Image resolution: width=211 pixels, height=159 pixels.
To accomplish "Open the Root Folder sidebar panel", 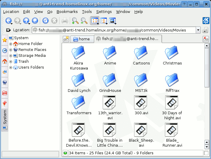I will point(5,93).
